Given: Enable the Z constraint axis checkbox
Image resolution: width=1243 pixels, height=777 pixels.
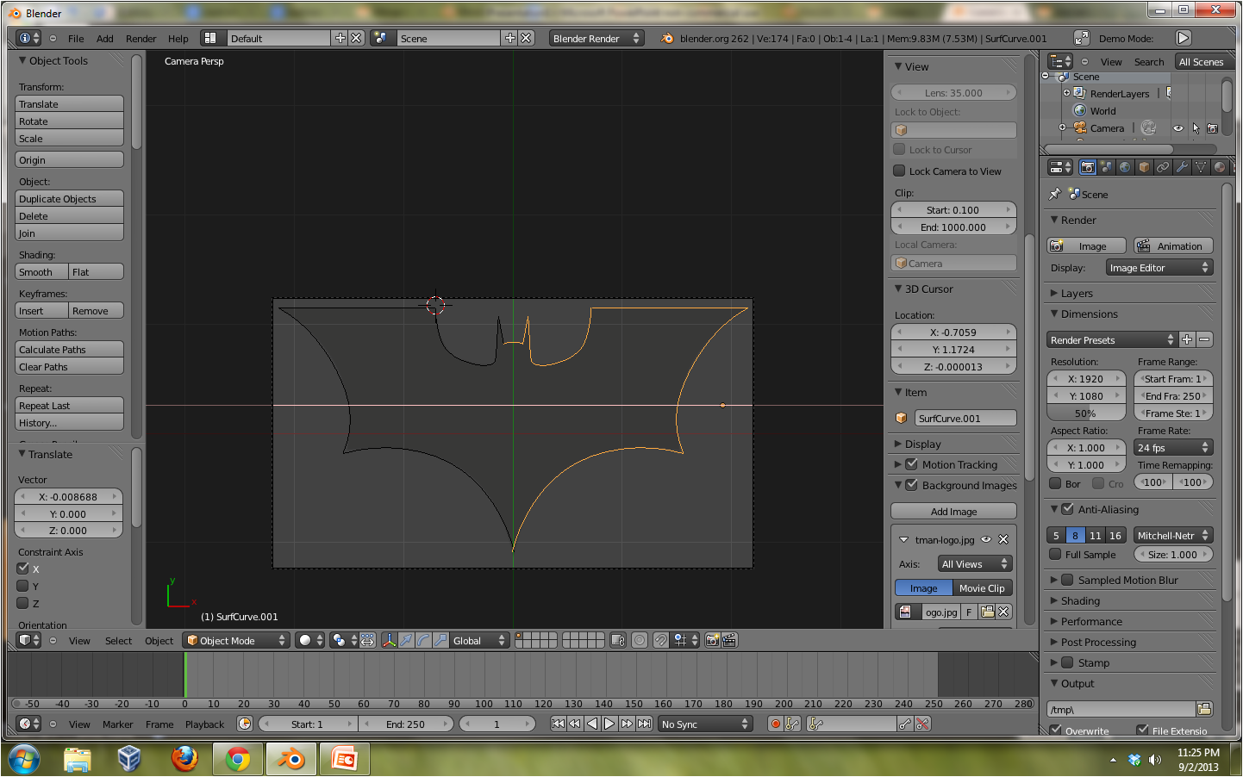Looking at the screenshot, I should [23, 603].
